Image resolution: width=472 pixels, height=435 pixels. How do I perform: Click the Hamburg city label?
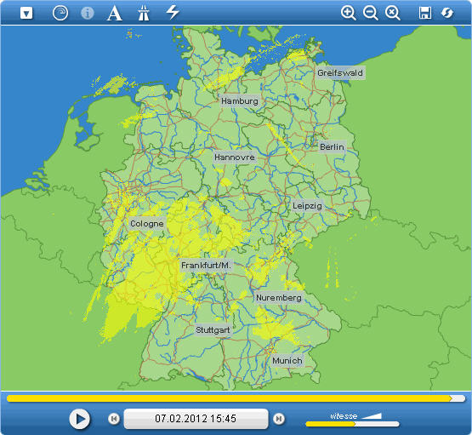[240, 101]
